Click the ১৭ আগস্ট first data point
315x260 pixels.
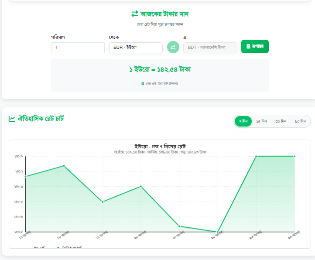(x=25, y=177)
